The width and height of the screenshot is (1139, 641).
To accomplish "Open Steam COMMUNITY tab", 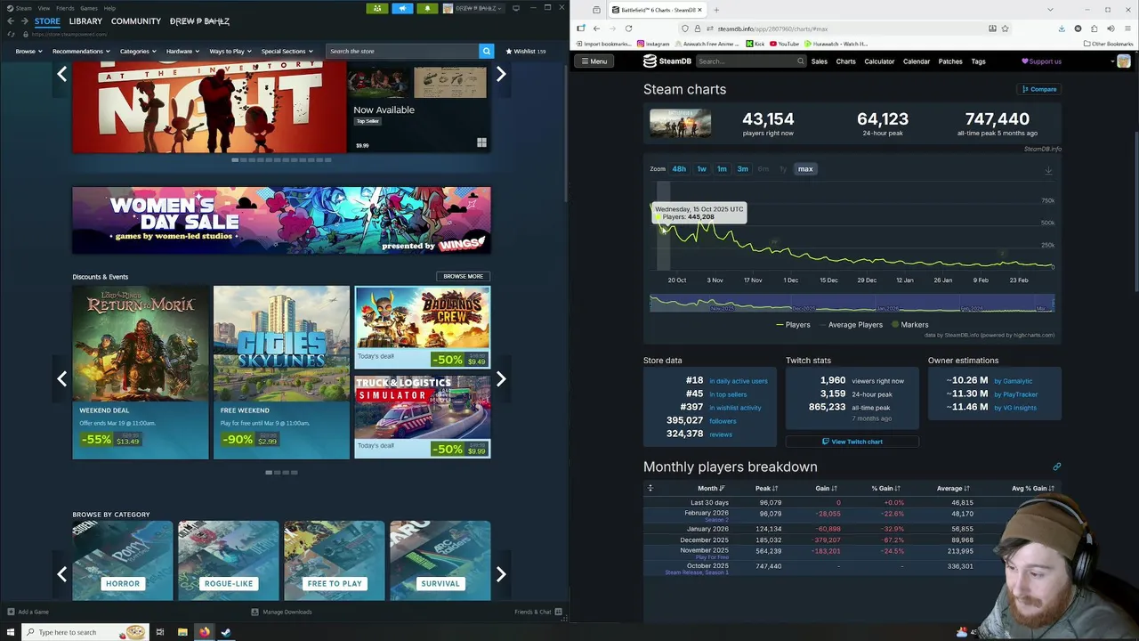I will (136, 21).
